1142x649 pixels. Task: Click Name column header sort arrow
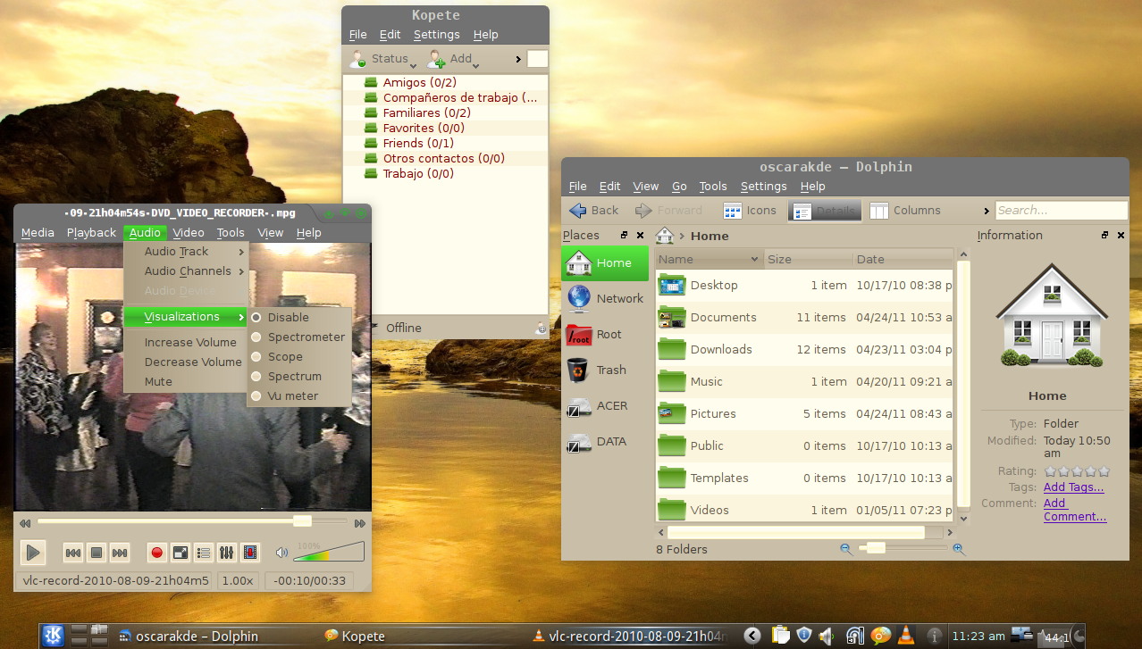(754, 259)
